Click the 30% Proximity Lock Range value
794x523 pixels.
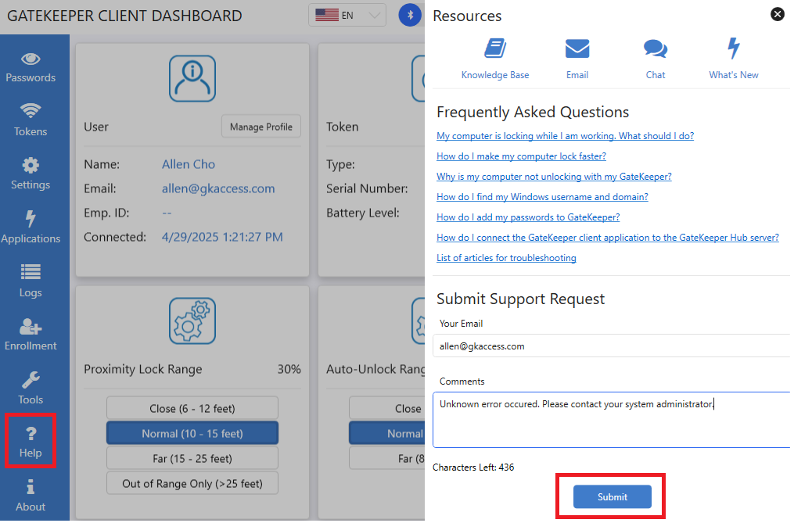289,369
